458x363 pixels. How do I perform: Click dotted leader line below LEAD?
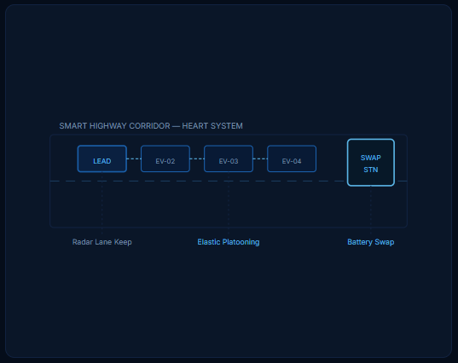pyautogui.click(x=102, y=204)
